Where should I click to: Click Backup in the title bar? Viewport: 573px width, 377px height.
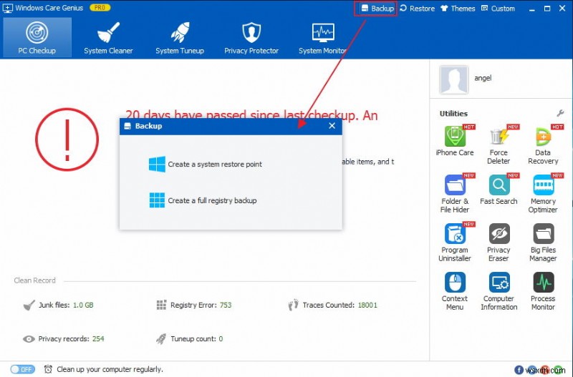pos(377,9)
